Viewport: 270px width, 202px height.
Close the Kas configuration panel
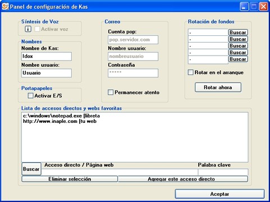pos(263,7)
